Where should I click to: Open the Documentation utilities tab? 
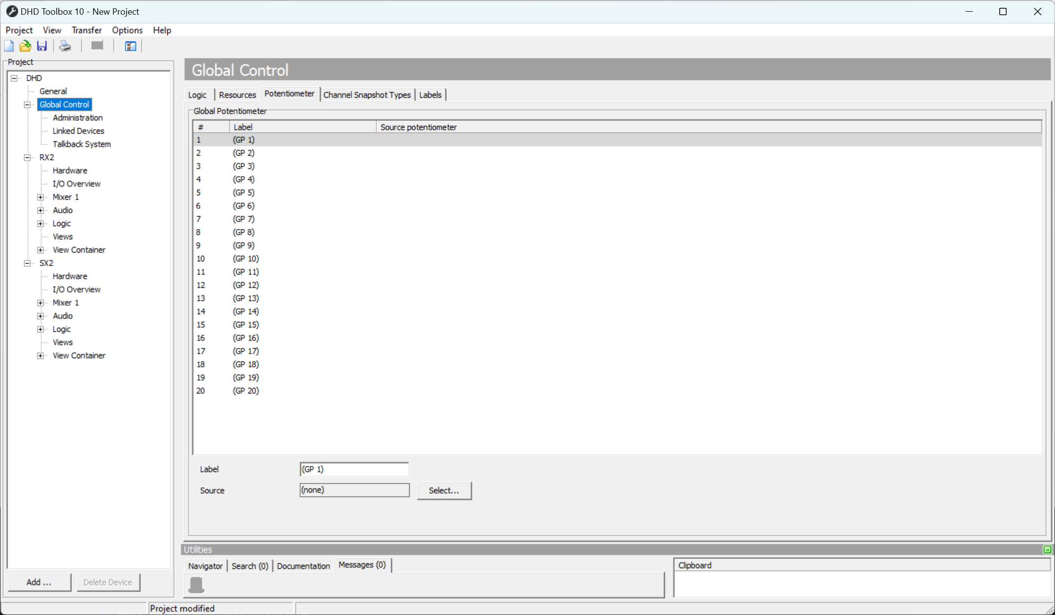[303, 566]
